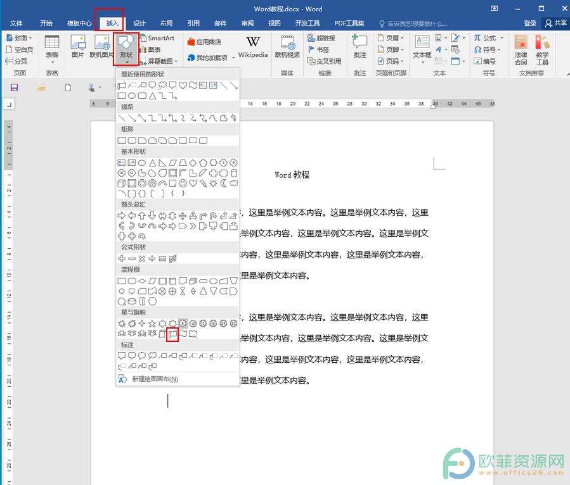Image resolution: width=570 pixels, height=485 pixels.
Task: Click the open folder icon in quick toolbar
Action: click(41, 87)
